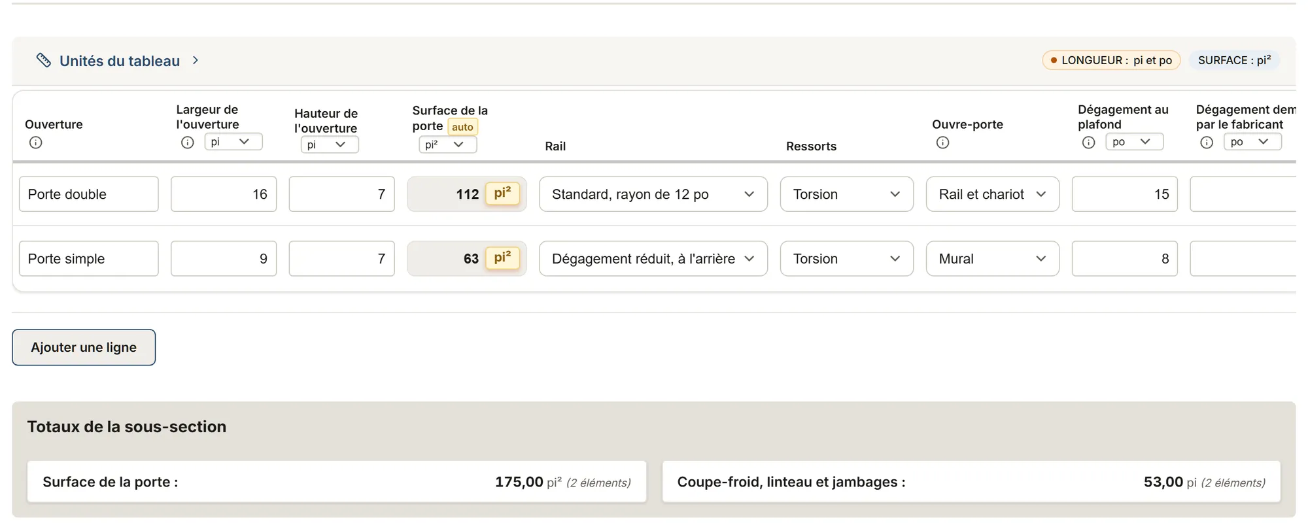Click the Rail column header

(555, 146)
